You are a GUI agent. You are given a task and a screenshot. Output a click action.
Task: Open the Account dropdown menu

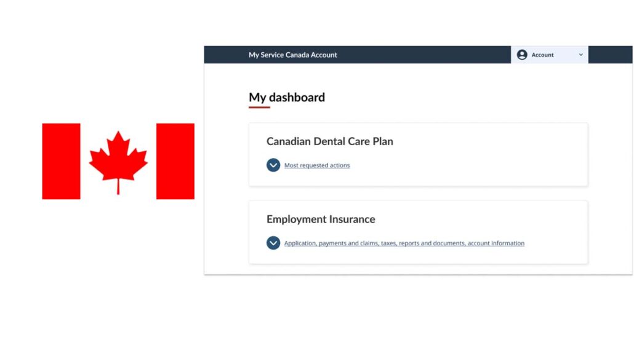pyautogui.click(x=550, y=55)
